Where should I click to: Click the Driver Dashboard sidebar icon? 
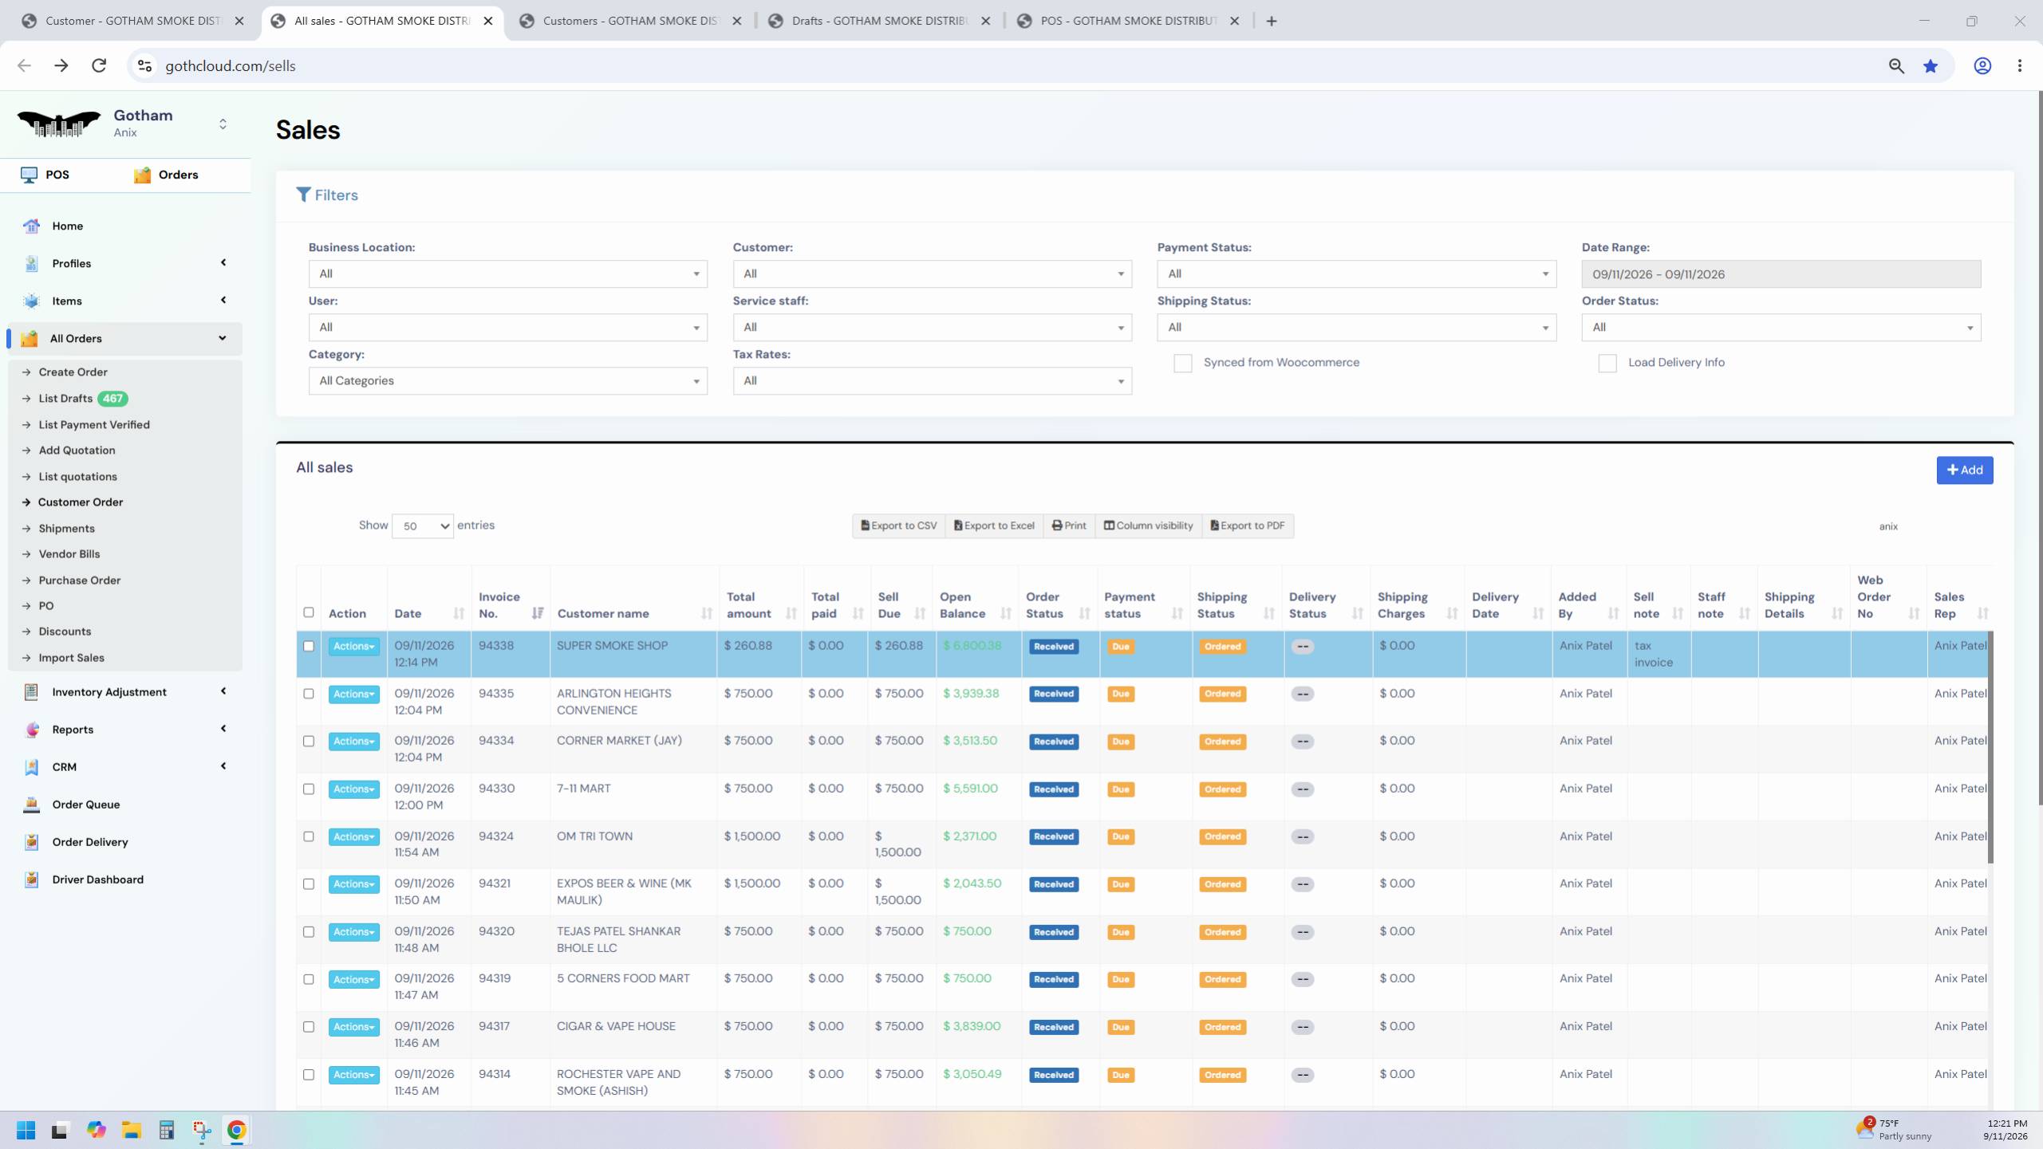[31, 879]
